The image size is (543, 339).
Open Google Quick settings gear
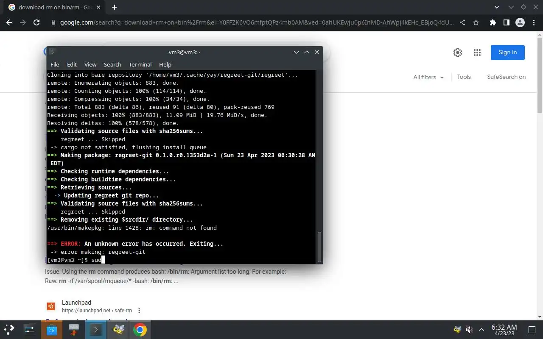457,53
